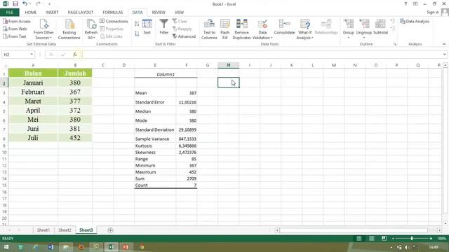
Task: Click zoom in plus button
Action: click(431, 238)
